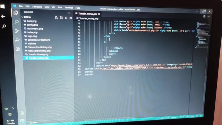Screen dimensions: 222x125
Task: Close the Transfer_money.php tab
Action: [x=99, y=14]
